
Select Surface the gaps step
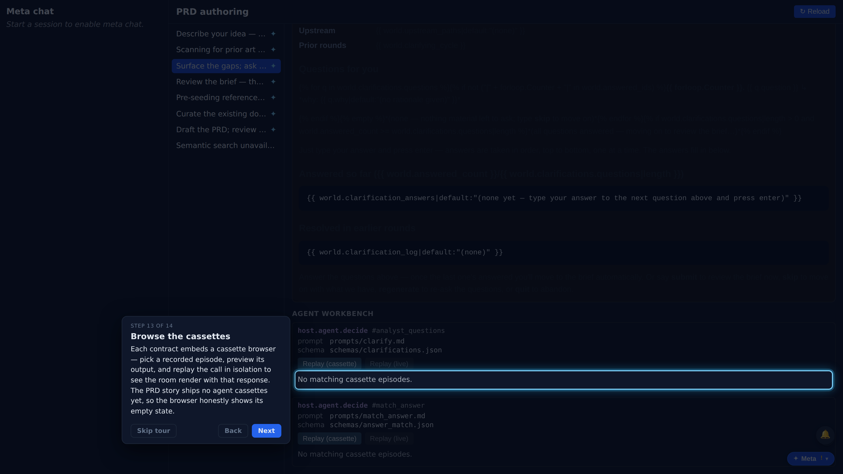point(226,66)
